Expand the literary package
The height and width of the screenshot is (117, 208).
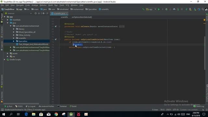[14, 29]
